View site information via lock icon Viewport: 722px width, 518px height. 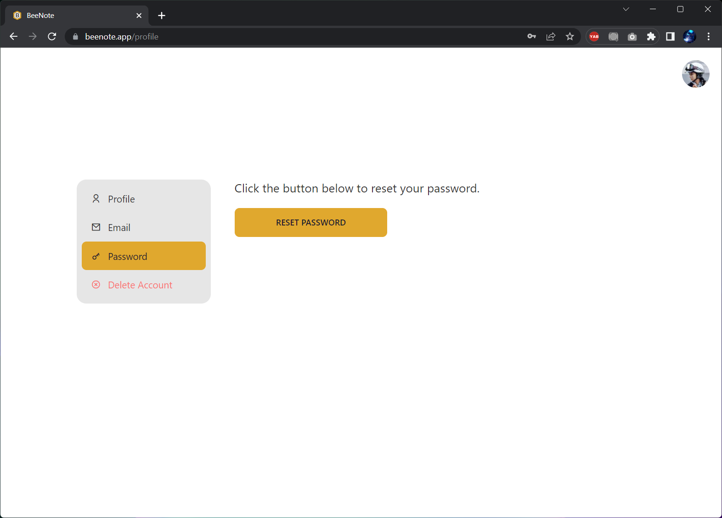75,37
